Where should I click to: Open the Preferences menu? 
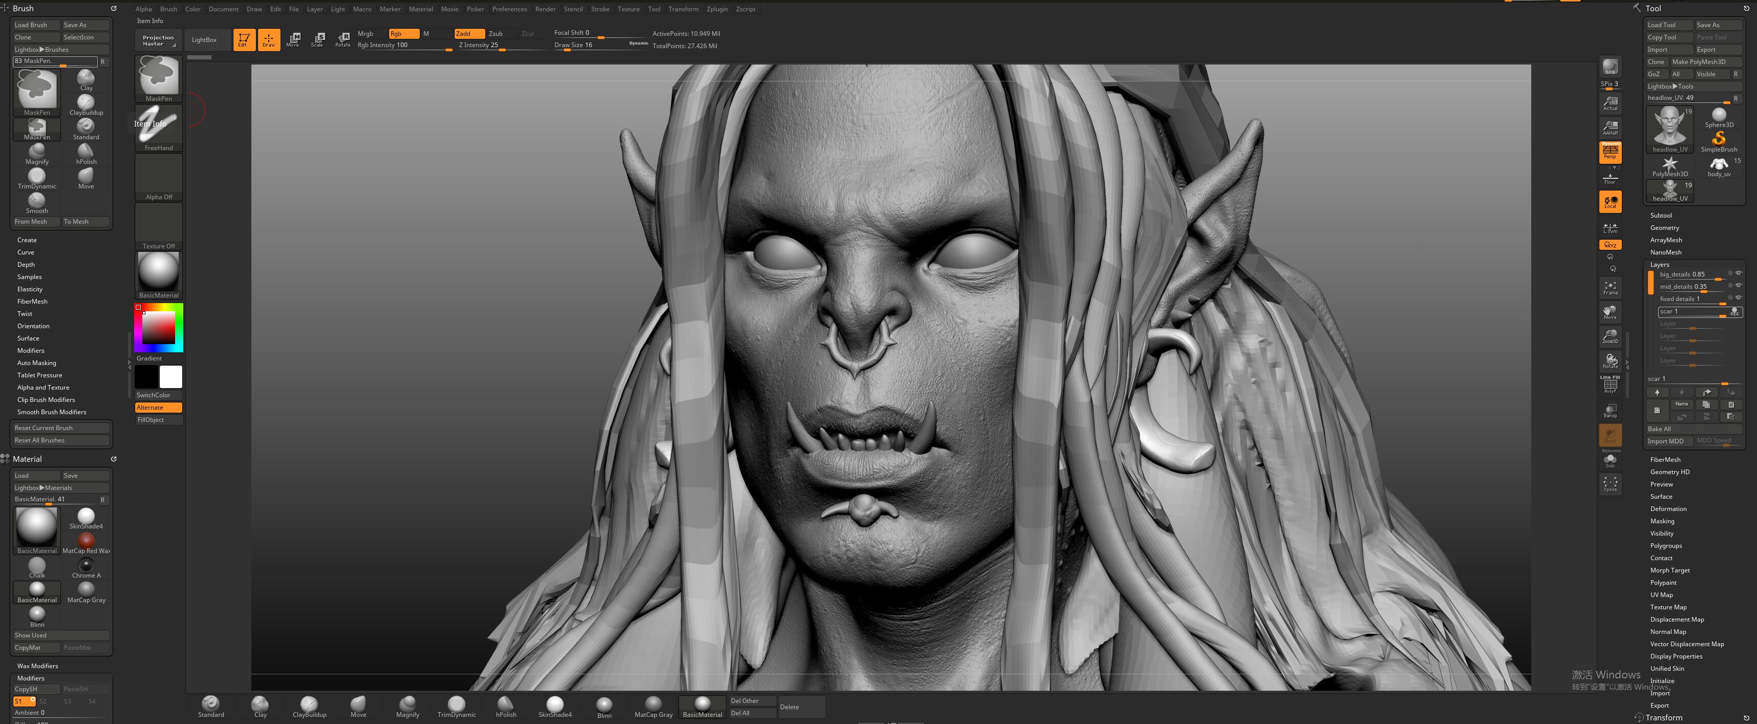(509, 9)
